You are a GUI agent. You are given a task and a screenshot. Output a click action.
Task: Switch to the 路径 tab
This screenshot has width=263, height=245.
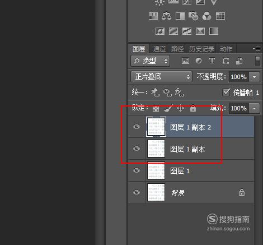(177, 49)
